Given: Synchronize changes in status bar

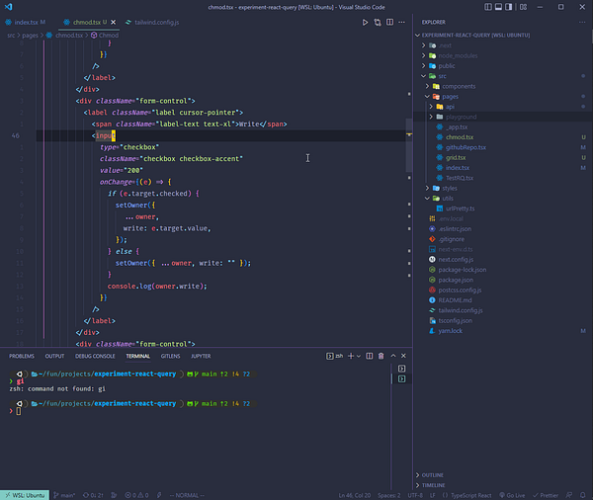Looking at the screenshot, I should 93,495.
